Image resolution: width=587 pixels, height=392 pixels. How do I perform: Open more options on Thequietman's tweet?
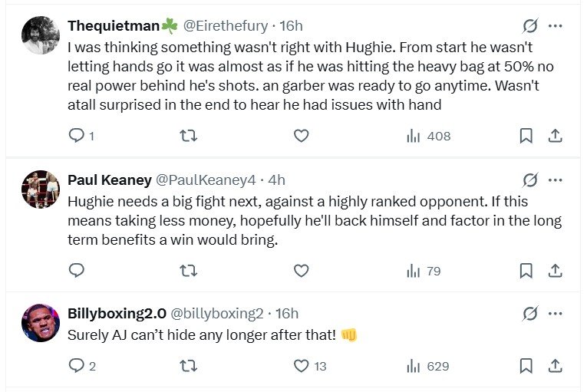click(x=556, y=26)
